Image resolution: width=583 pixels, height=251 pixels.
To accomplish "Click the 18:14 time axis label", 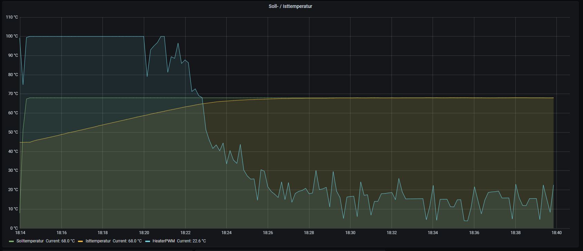I will pos(20,233).
